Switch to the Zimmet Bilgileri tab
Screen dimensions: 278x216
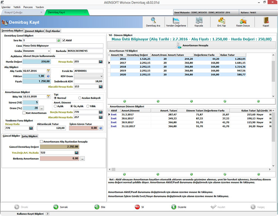(x=34, y=31)
